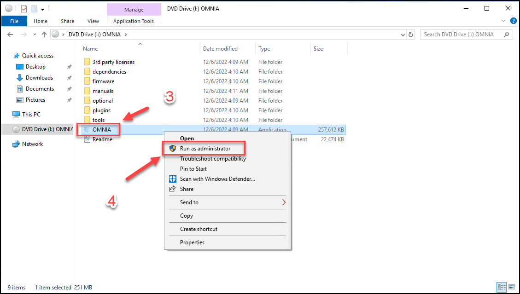Unpin Documents using its pin icon
520x294 pixels.
tap(69, 89)
